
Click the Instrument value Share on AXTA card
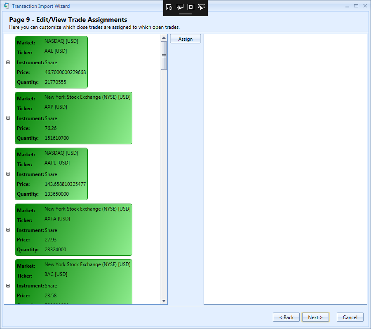tap(51, 230)
